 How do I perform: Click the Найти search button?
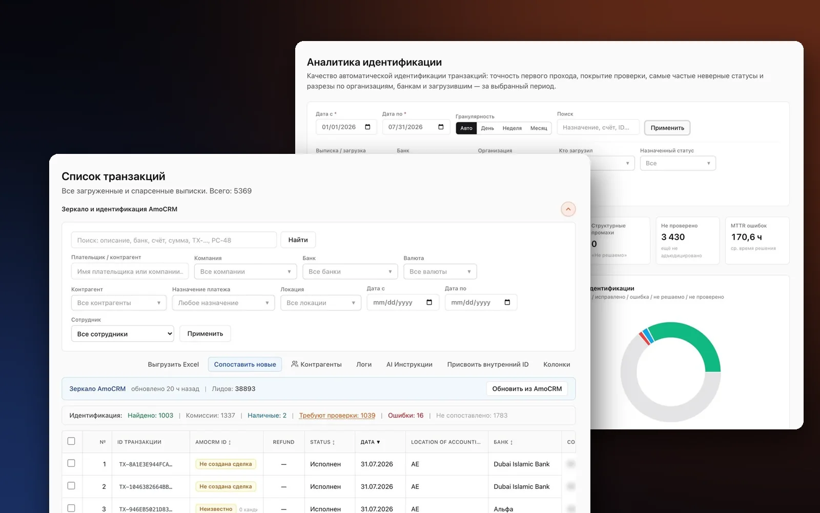[298, 240]
